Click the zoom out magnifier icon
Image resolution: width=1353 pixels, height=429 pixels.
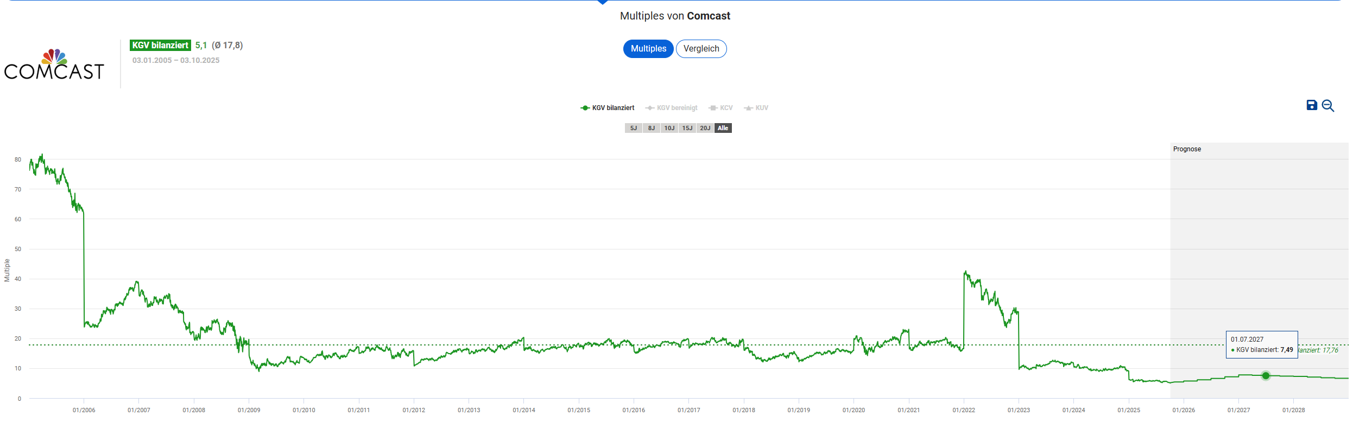[1327, 106]
